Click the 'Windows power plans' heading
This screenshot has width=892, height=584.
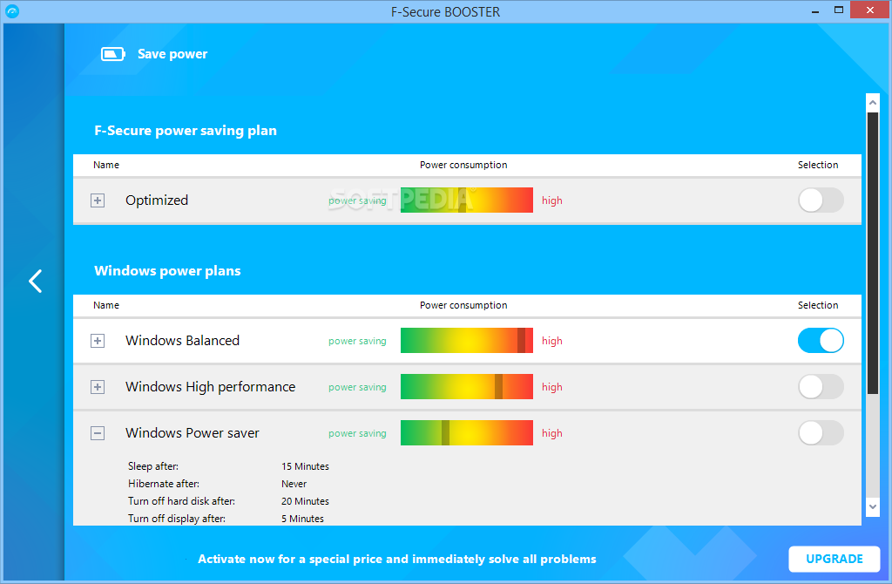(167, 270)
